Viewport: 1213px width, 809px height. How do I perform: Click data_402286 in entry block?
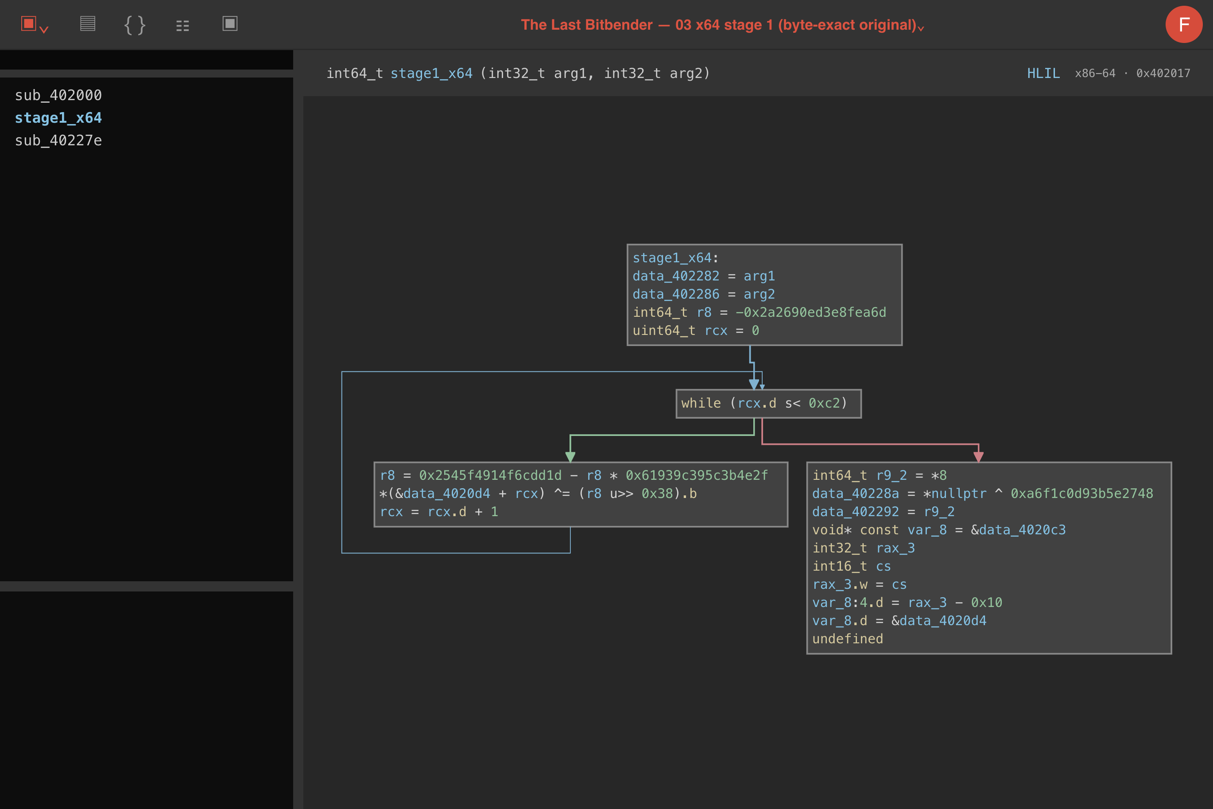tap(676, 294)
